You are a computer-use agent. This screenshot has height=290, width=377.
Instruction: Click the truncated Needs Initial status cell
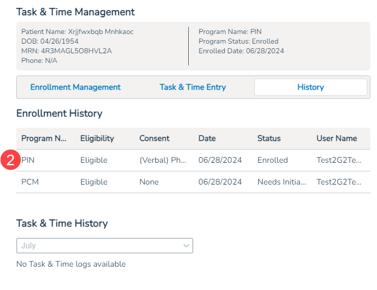pos(282,182)
